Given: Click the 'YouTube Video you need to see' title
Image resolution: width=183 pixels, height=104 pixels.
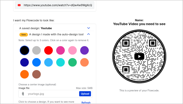Looking at the screenshot, I should click(139, 24).
